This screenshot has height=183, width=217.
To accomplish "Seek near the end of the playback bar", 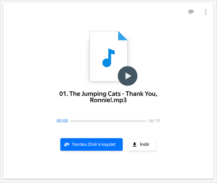I will (145, 121).
